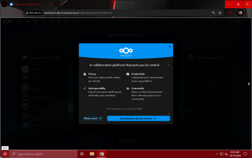Reload the current page

click(19, 13)
